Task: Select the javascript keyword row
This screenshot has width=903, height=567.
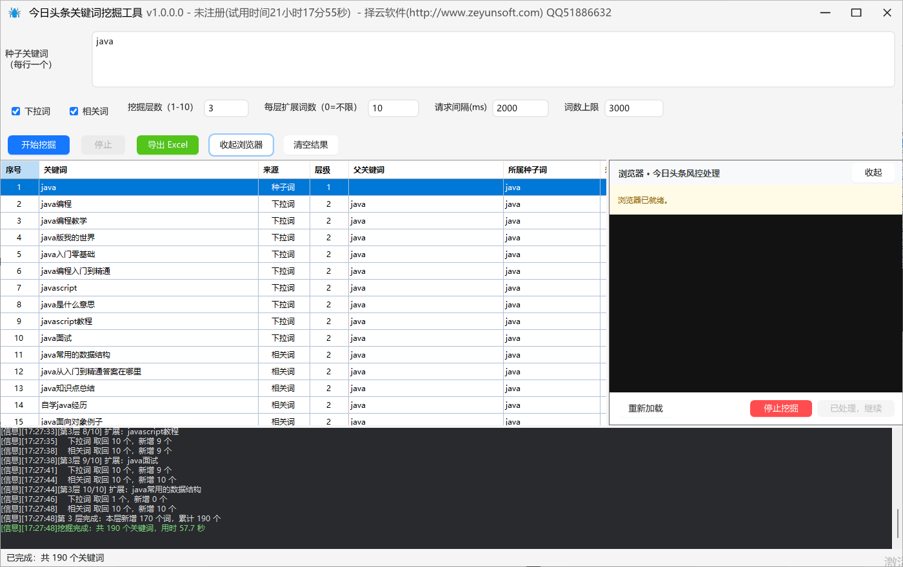Action: point(303,288)
